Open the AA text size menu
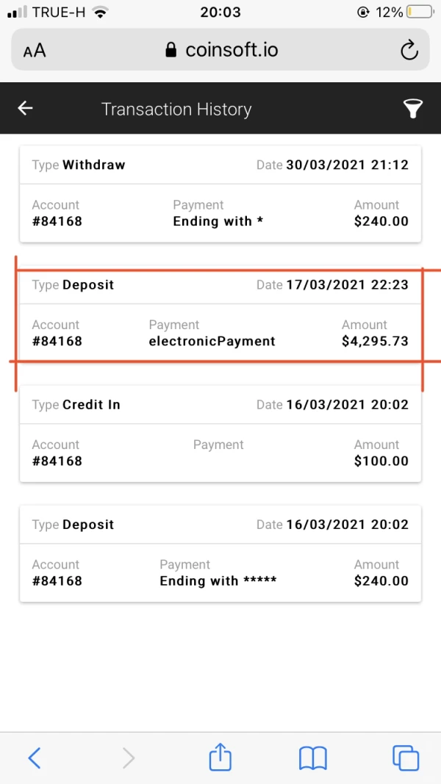441x784 pixels. click(x=35, y=50)
